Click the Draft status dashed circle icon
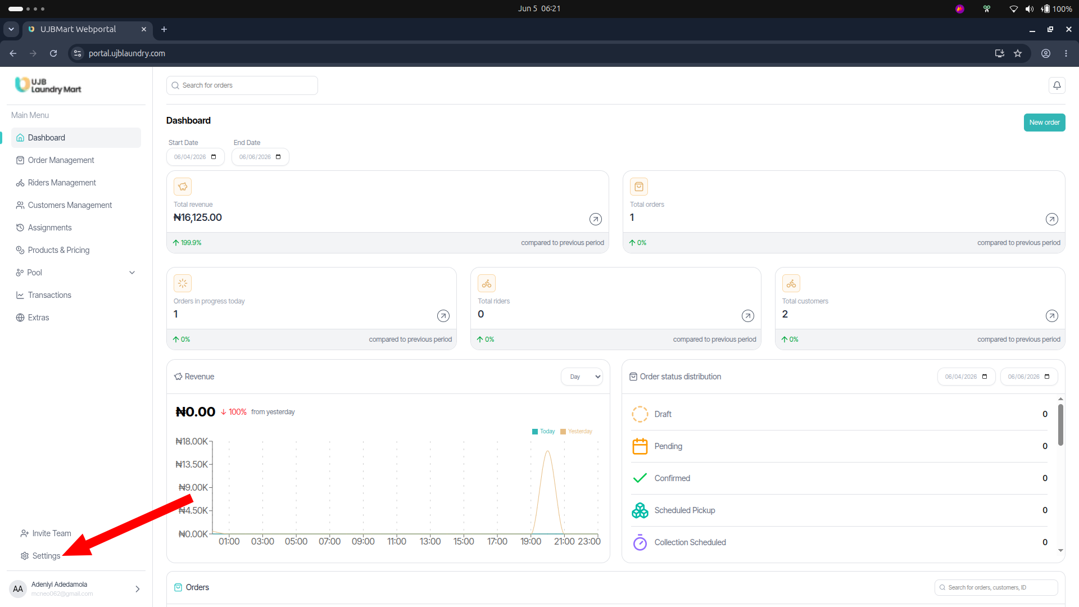The width and height of the screenshot is (1079, 607). [640, 414]
